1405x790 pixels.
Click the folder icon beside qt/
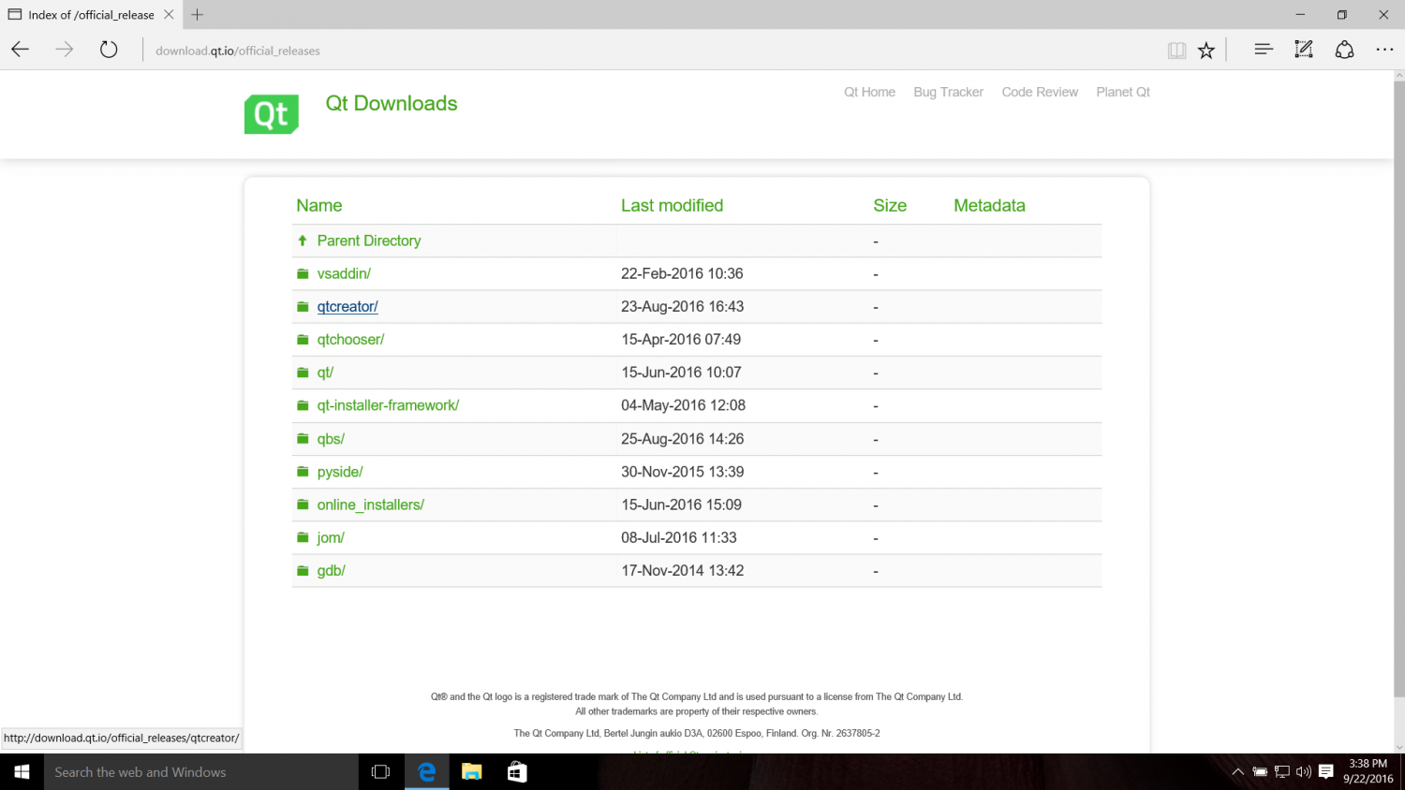[x=303, y=372]
